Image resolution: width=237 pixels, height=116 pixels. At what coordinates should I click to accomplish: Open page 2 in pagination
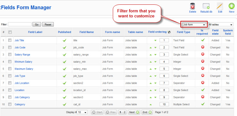pos(125,113)
